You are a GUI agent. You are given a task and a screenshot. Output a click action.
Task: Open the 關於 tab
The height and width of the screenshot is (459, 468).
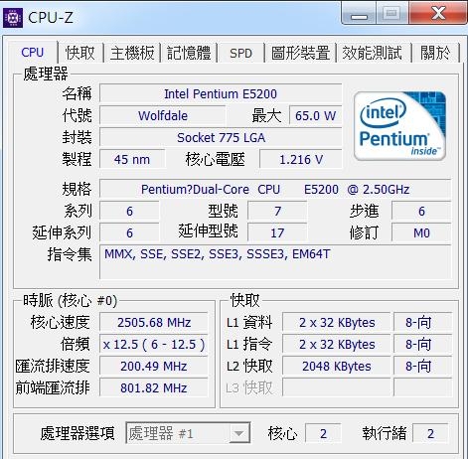435,53
